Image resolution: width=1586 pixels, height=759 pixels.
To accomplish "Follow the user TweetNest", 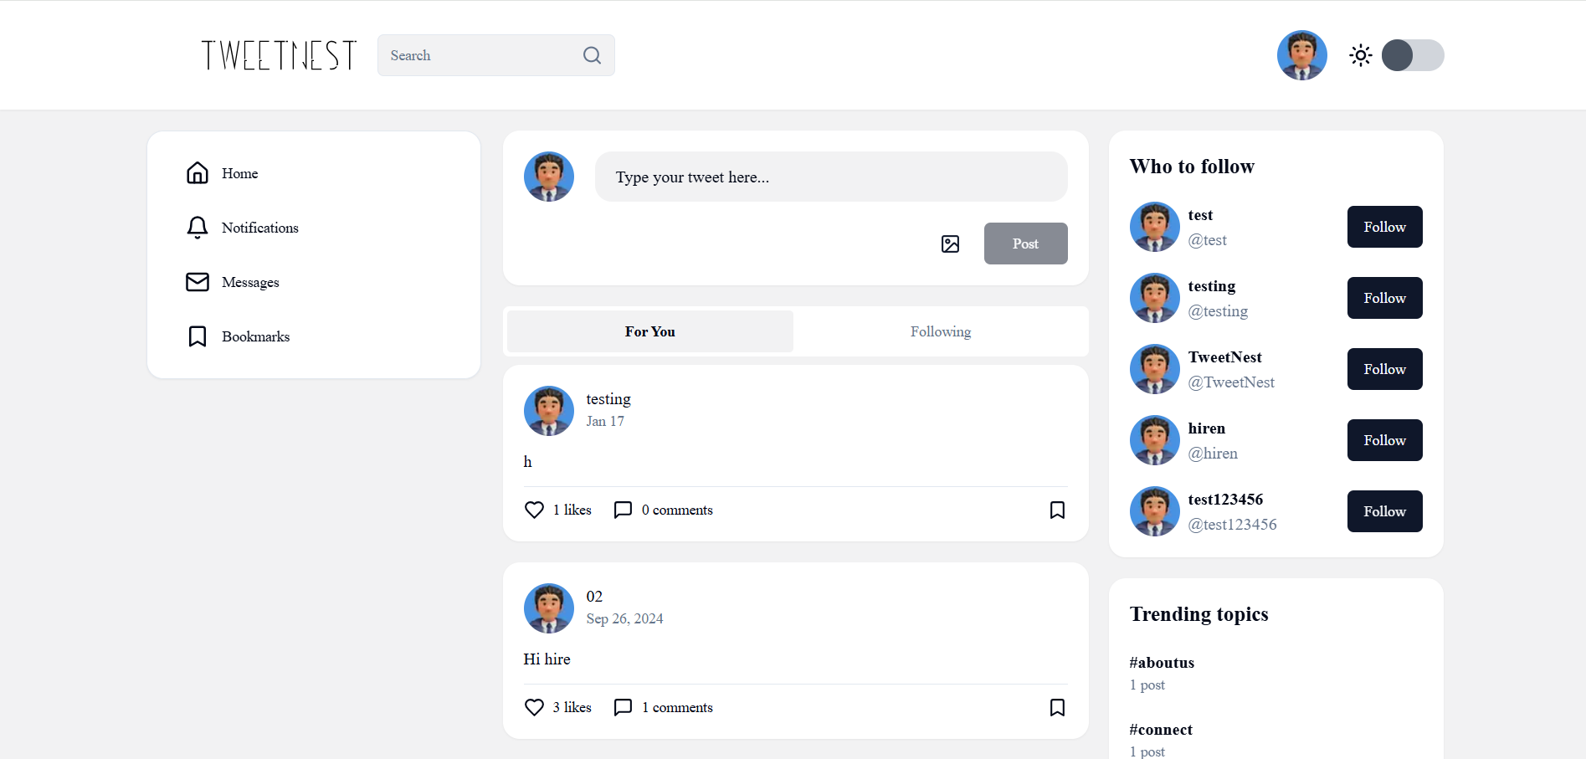I will pyautogui.click(x=1384, y=369).
